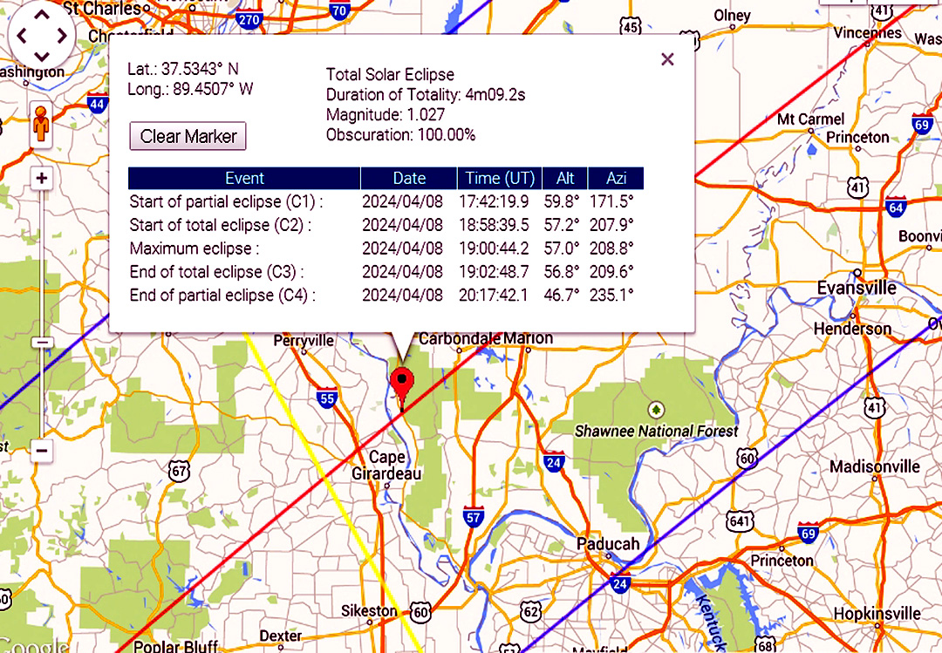Close the eclipse info popup
The width and height of the screenshot is (942, 653).
(x=667, y=59)
